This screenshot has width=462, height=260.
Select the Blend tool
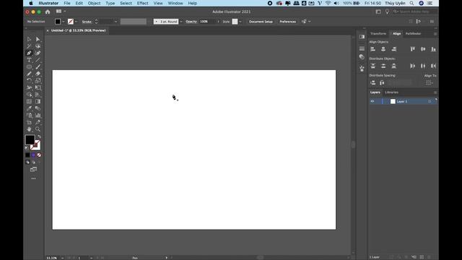tap(38, 108)
